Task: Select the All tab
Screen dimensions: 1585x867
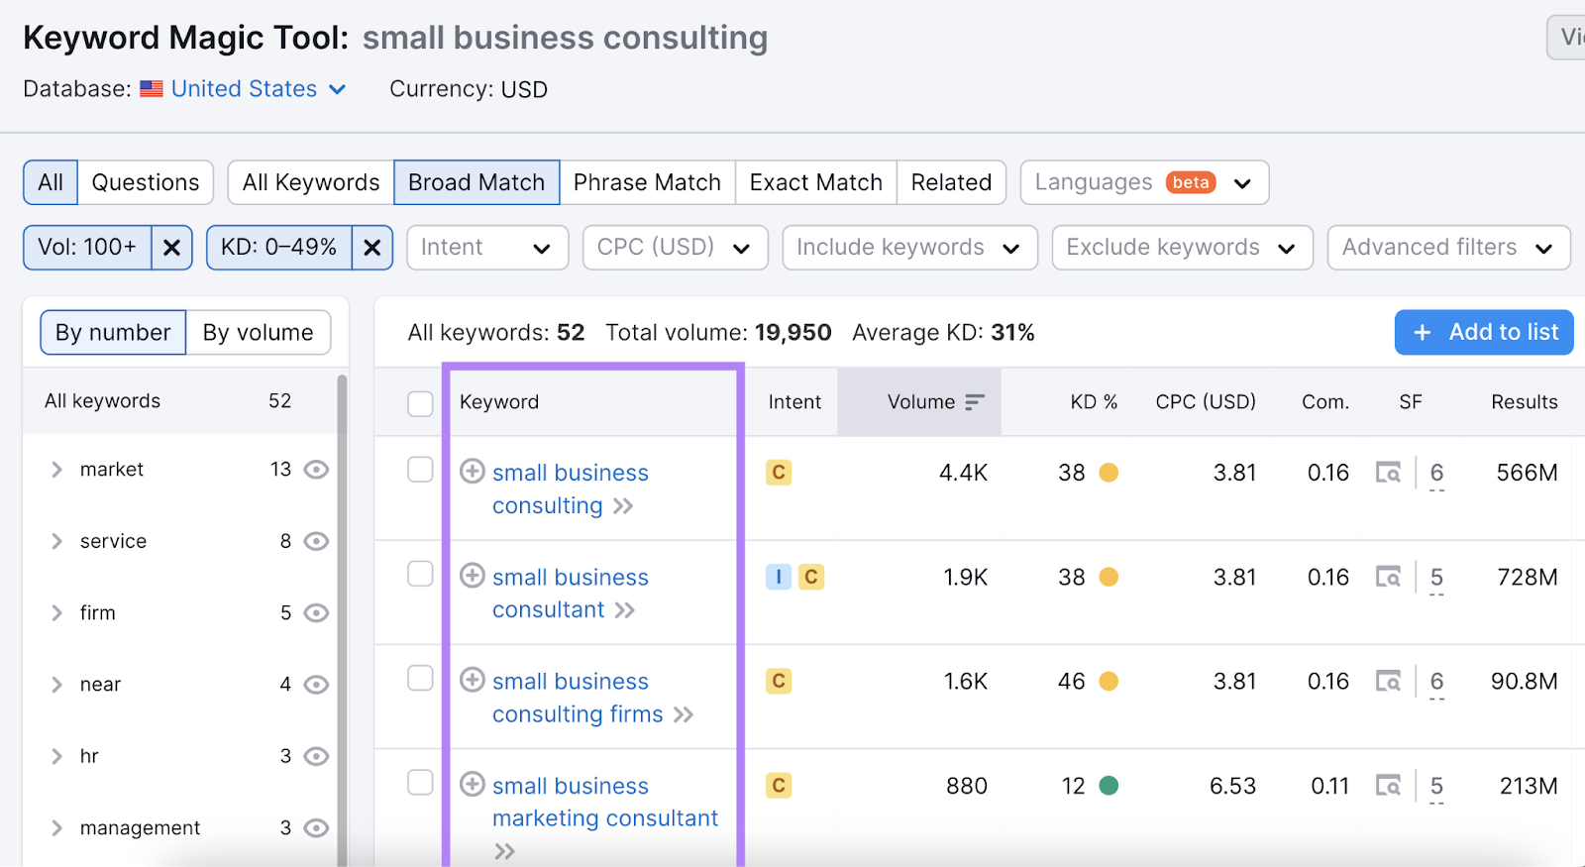Action: 51,182
